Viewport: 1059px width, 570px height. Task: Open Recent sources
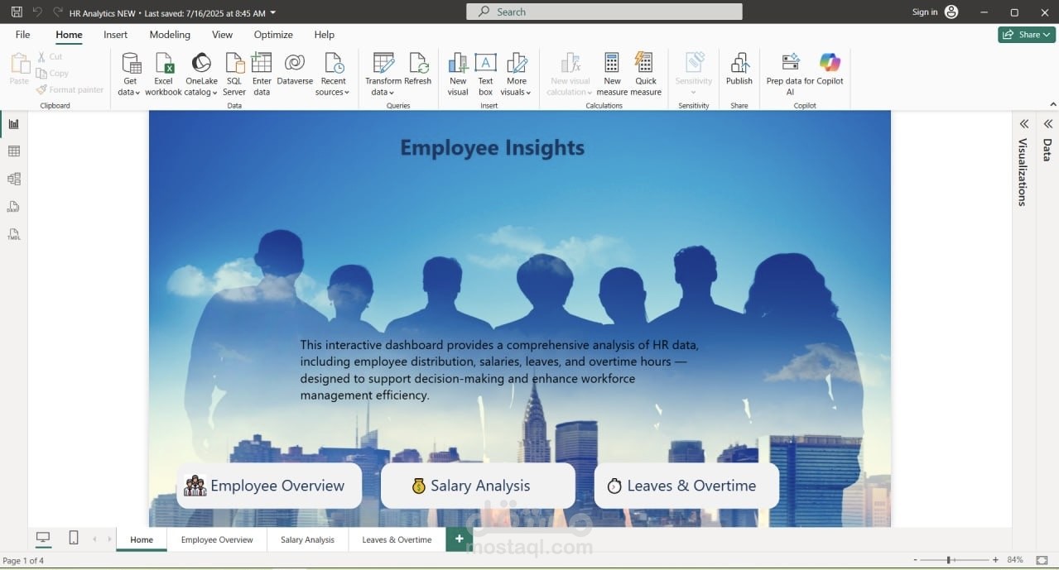[x=333, y=74]
